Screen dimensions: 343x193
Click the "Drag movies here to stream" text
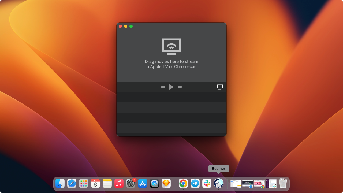[171, 62]
